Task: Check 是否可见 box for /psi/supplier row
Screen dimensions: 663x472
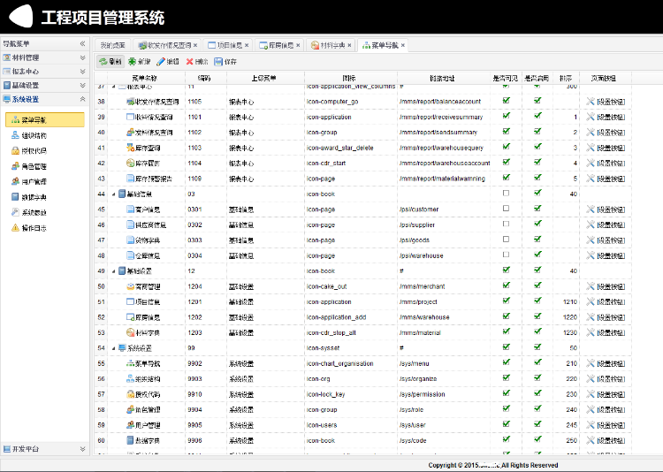Action: pos(506,224)
